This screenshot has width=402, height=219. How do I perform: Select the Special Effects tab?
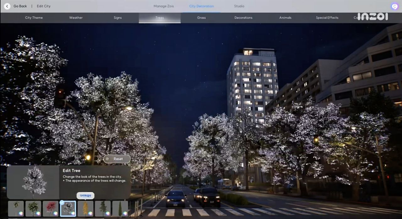click(327, 18)
